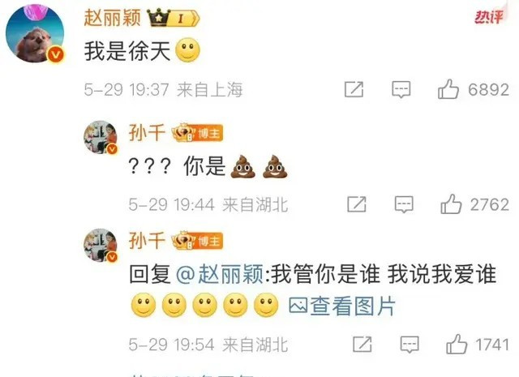This screenshot has height=377, width=519.
Task: Open 查看图片 to view attached image
Action: pyautogui.click(x=342, y=306)
